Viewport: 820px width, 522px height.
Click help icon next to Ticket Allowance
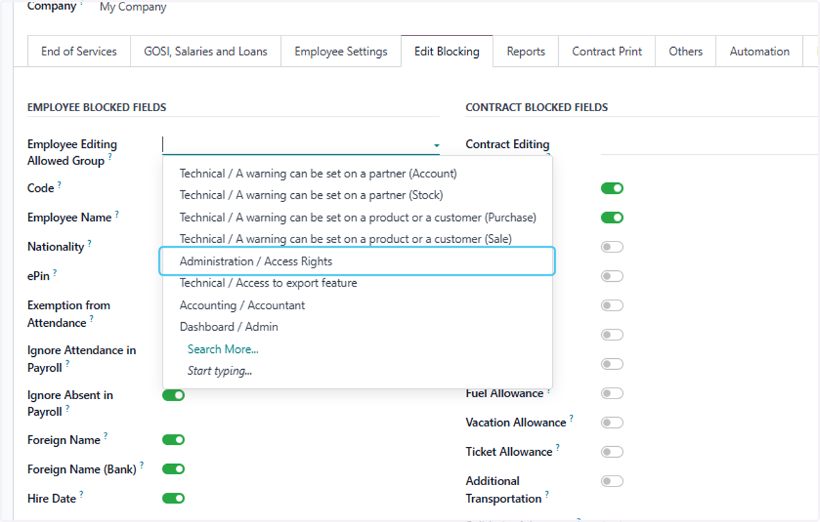point(558,448)
